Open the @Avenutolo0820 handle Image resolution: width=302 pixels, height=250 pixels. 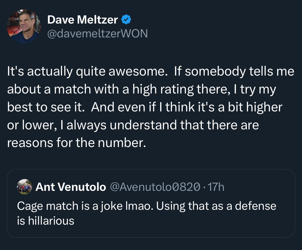click(155, 187)
